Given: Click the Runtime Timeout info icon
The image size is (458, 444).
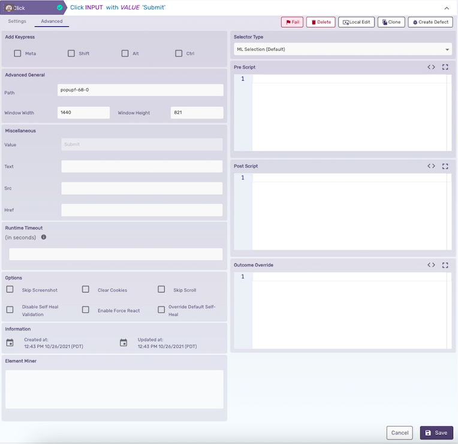Looking at the screenshot, I should tap(44, 237).
